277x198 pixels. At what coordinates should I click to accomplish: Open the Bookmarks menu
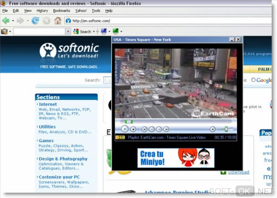[61, 11]
